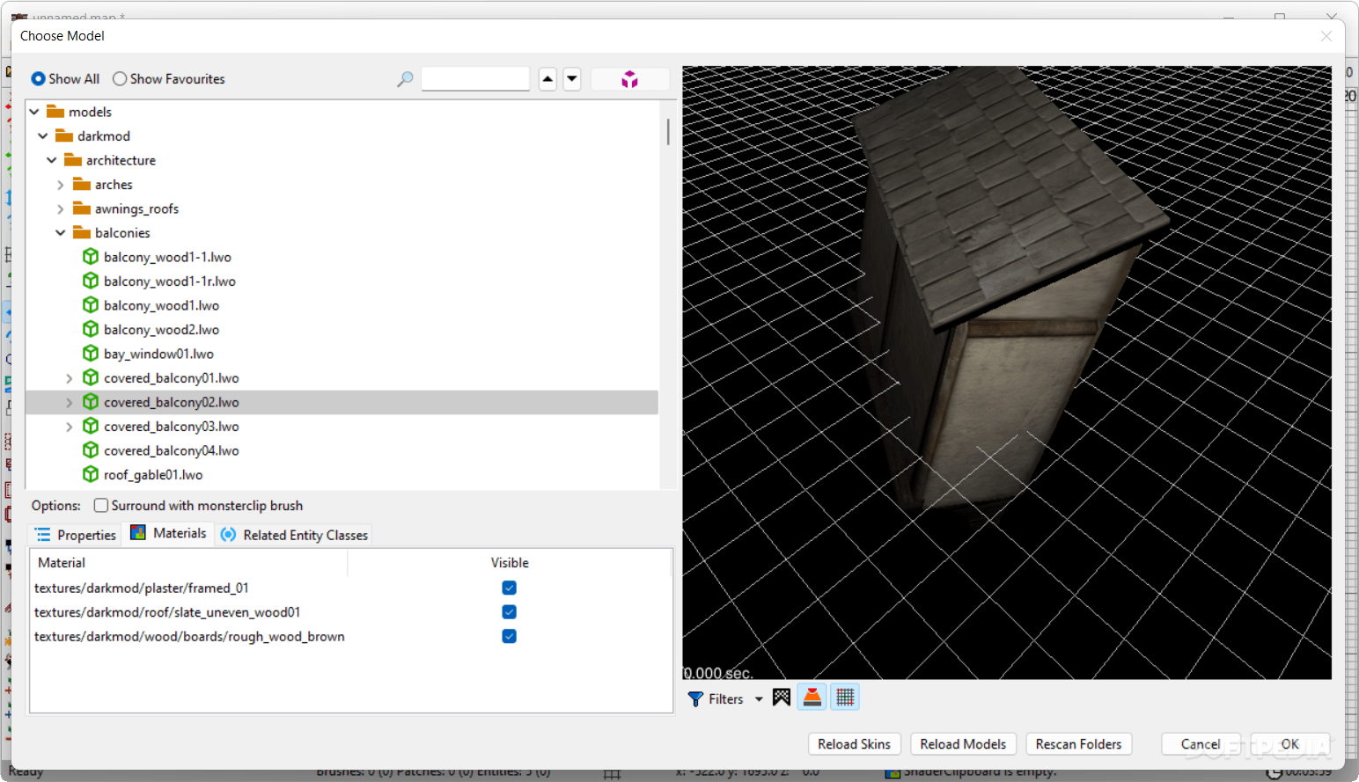Click the 3D model preview viewport
The height and width of the screenshot is (782, 1359).
(1006, 372)
